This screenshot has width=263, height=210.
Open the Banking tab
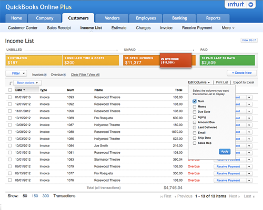point(179,18)
